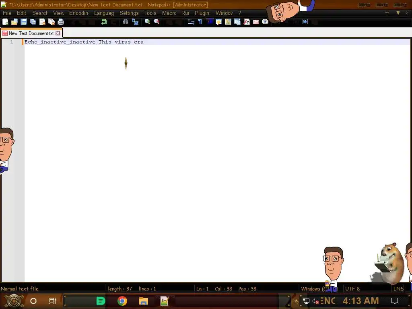Open the steampunk Start button
Image resolution: width=412 pixels, height=309 pixels.
14,301
